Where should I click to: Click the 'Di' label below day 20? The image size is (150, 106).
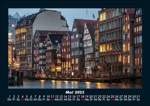[x=91, y=99]
